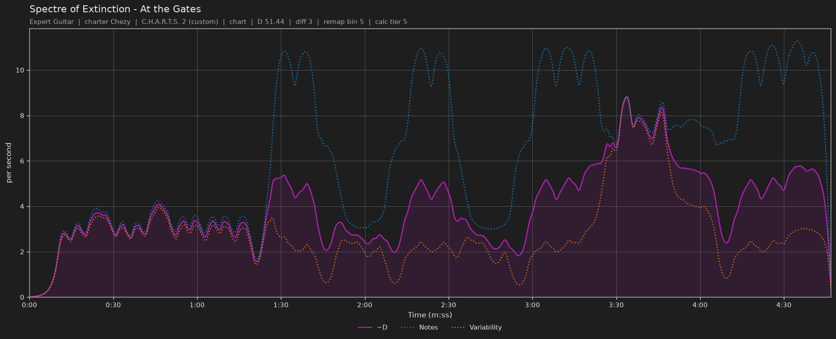Click "calc tier 5" in the subtitle

(391, 22)
